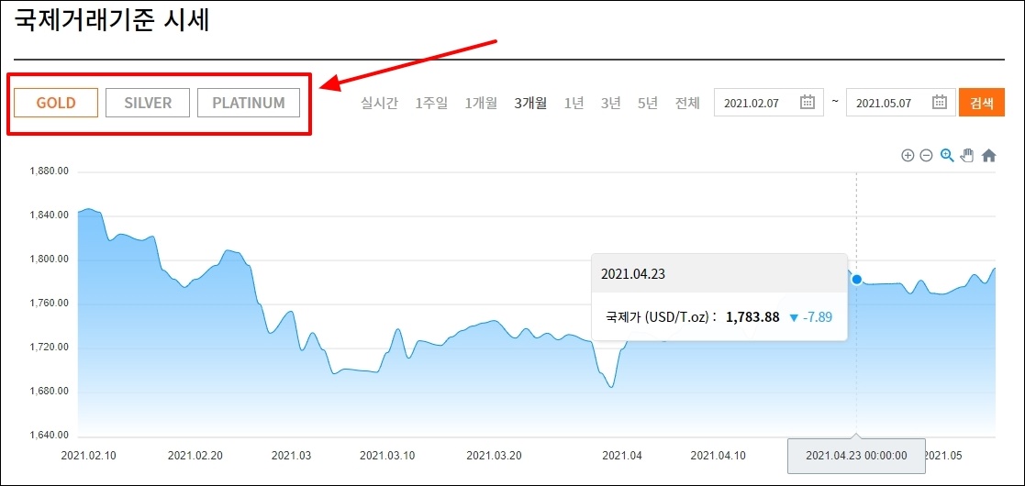Screen dimensions: 1025x486
Task: Click the crosshair label 2021.04.23 00:00:00
Action: point(856,456)
